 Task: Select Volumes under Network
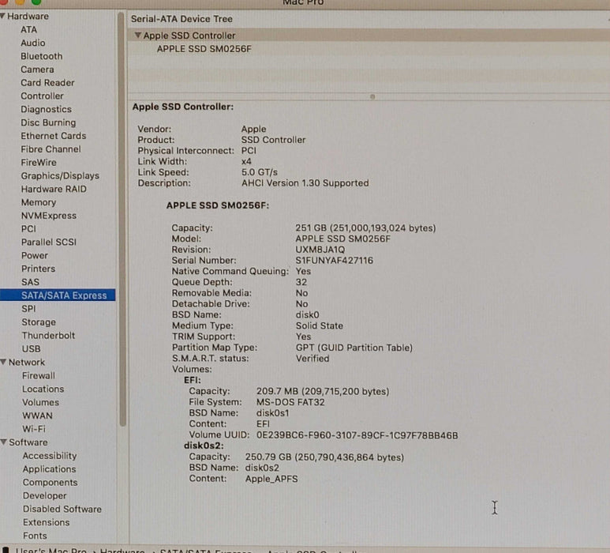(x=41, y=402)
